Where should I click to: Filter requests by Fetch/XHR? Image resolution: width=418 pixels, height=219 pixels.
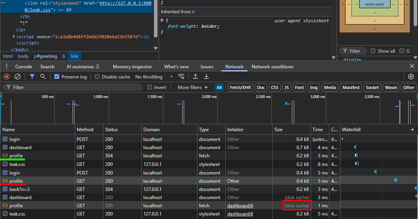[240, 87]
